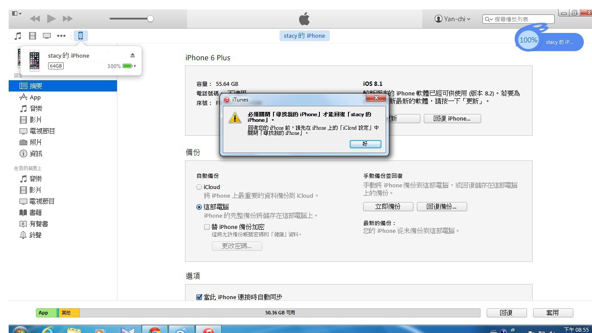Start playback with the play button
The width and height of the screenshot is (592, 333).
[51, 18]
